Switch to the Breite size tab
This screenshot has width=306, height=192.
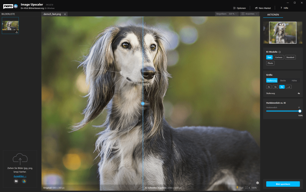(283, 81)
